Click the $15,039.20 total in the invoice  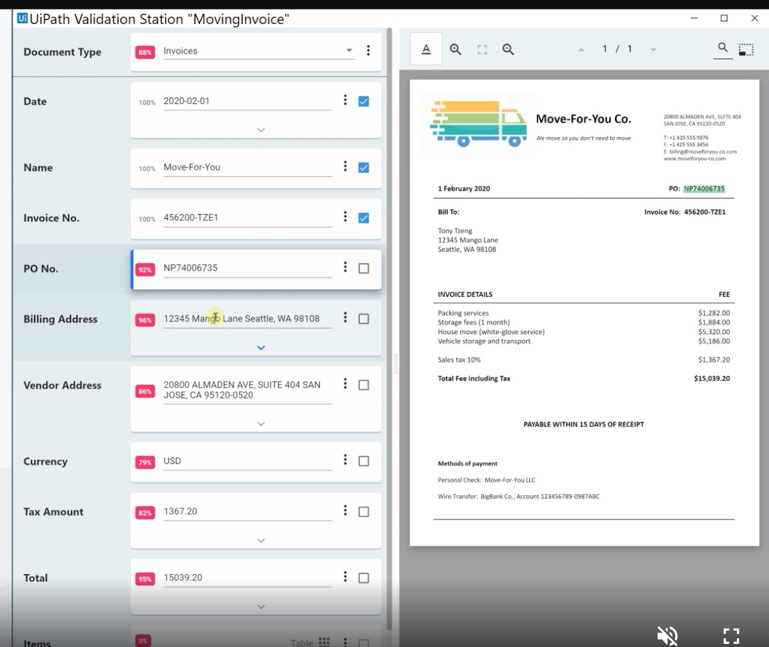(712, 378)
